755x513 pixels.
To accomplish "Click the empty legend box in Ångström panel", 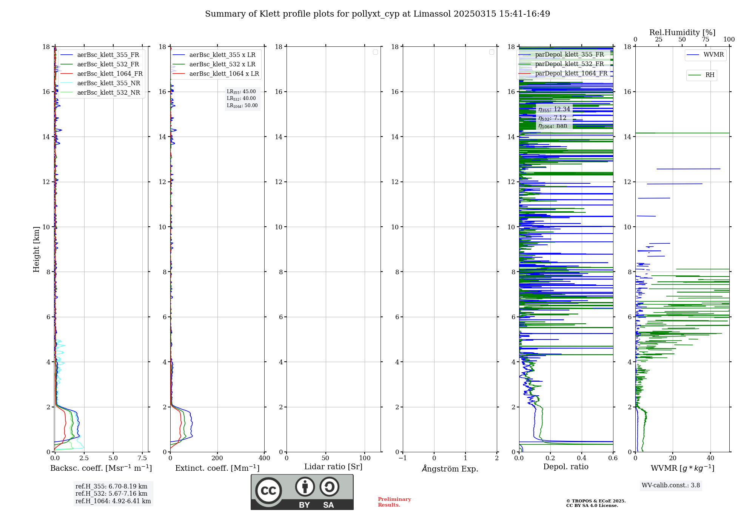I will click(492, 52).
